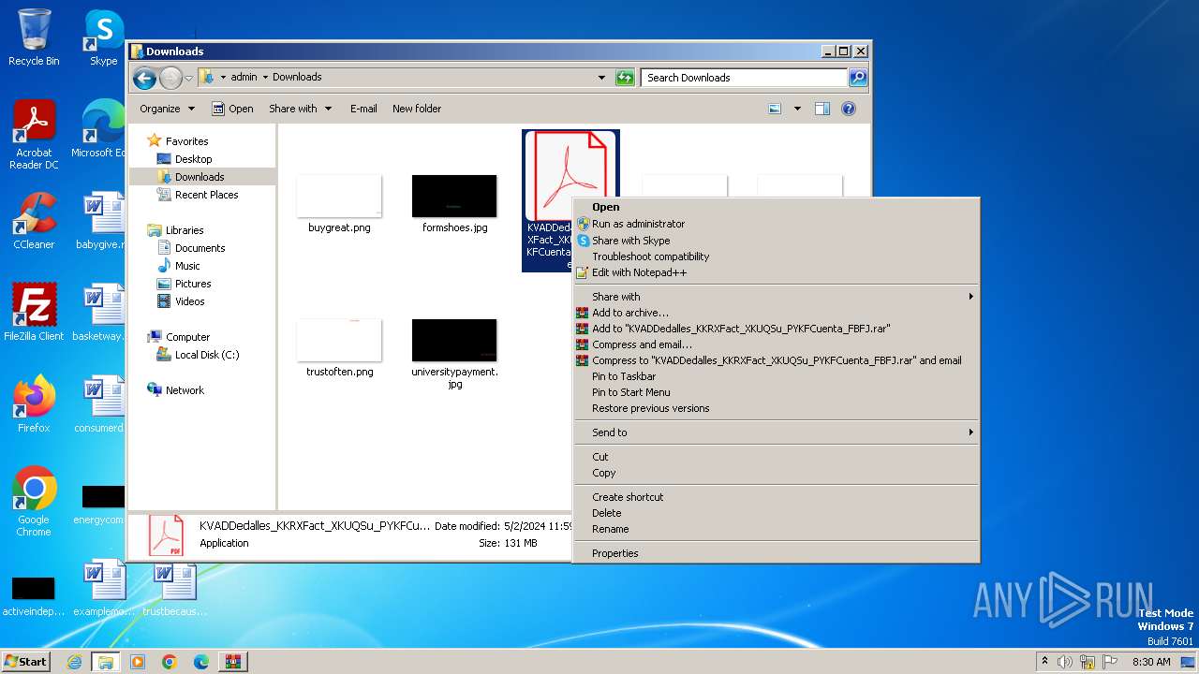Open Explorer help question mark
The image size is (1199, 674).
[849, 109]
